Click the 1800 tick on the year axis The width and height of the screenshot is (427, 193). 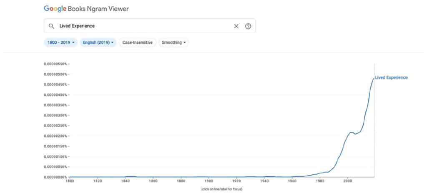click(x=70, y=180)
